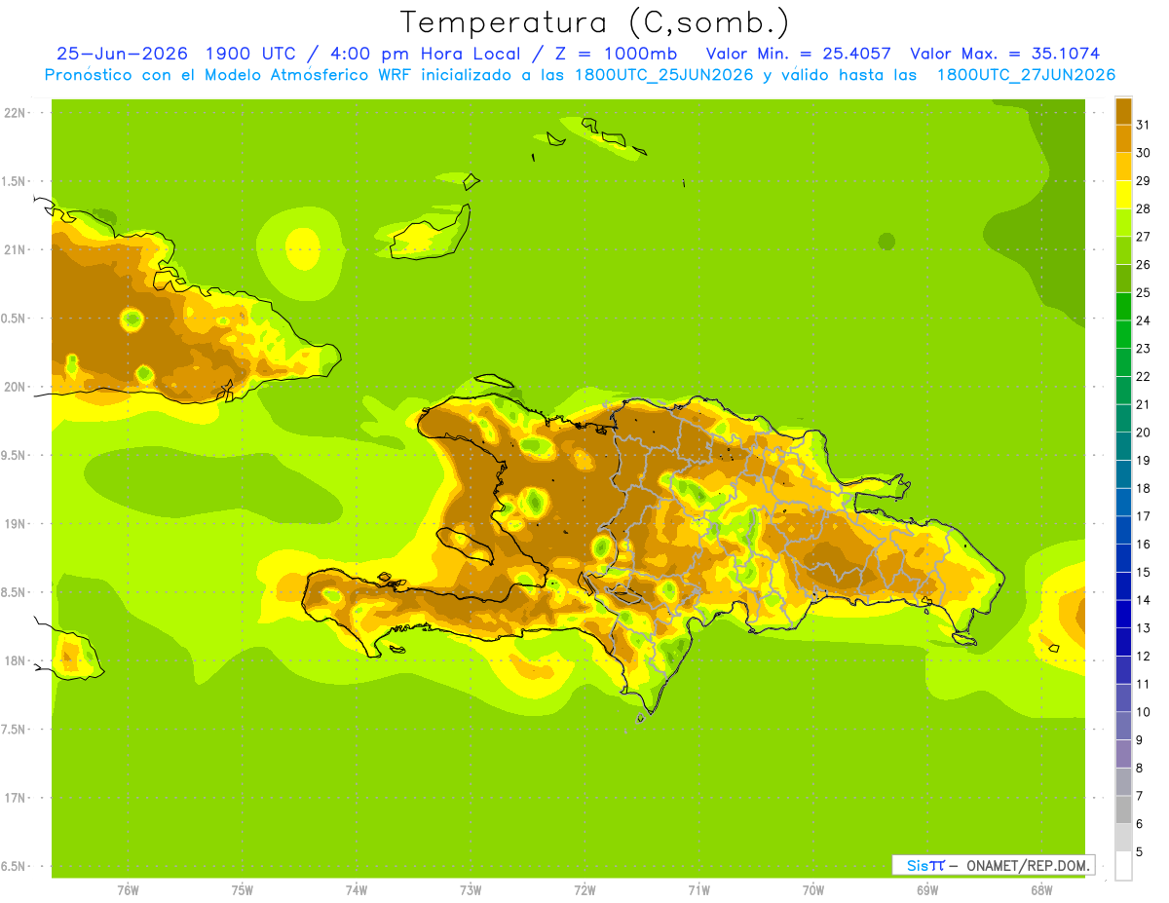Click the '69W' longitude label
1169x903 pixels.
click(x=927, y=890)
